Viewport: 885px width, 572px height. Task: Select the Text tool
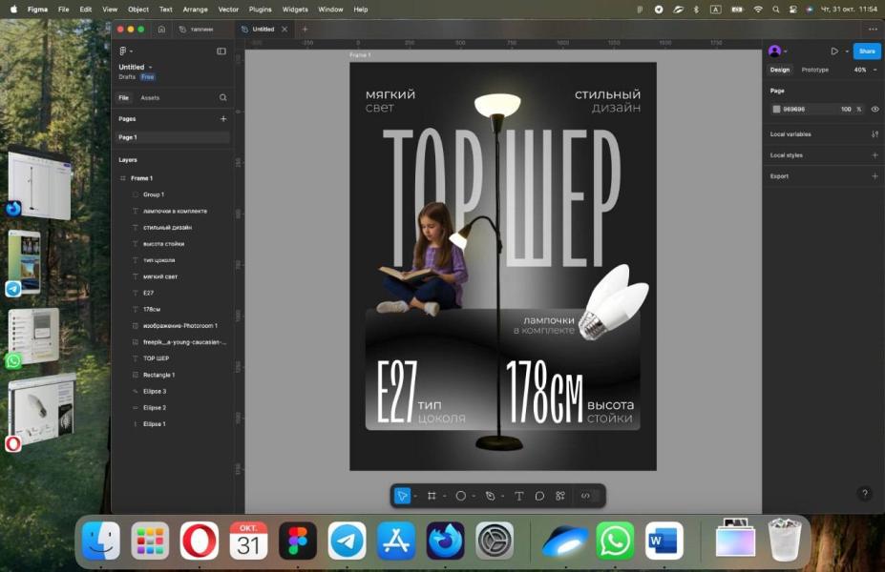pos(519,496)
